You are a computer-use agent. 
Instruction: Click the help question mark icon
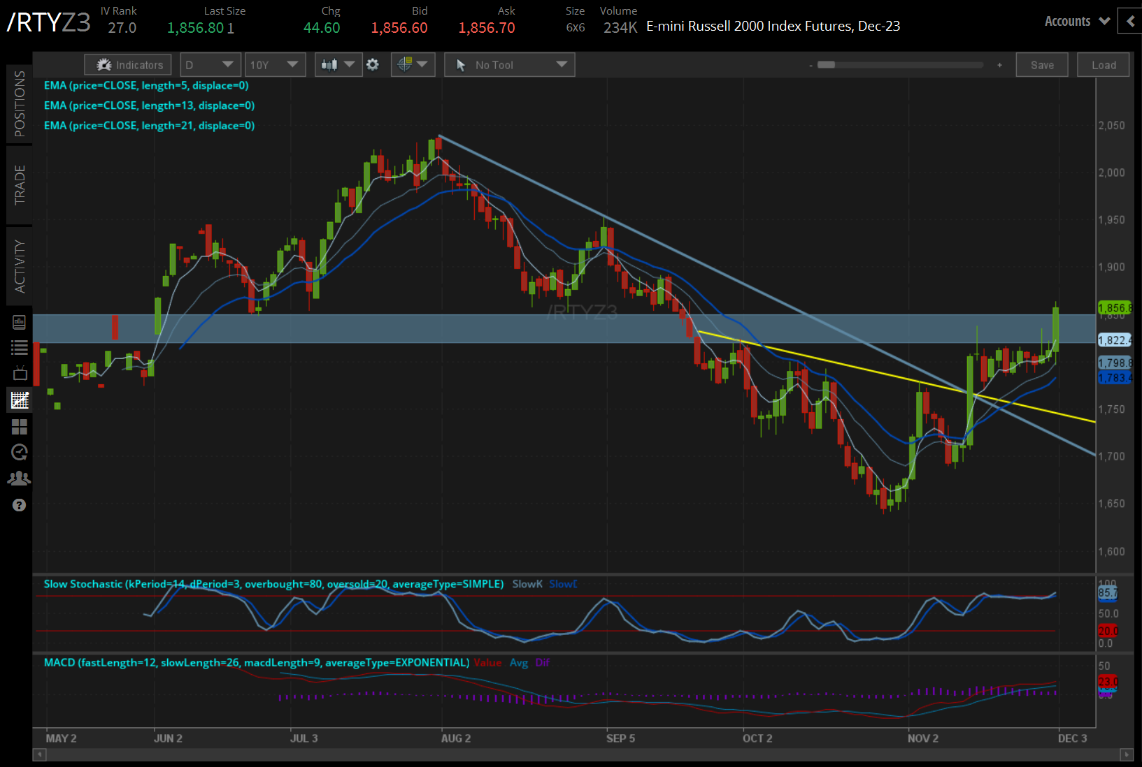coord(19,505)
